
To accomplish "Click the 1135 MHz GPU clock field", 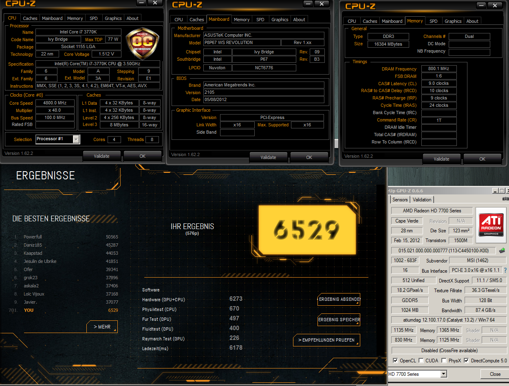I will [x=404, y=330].
